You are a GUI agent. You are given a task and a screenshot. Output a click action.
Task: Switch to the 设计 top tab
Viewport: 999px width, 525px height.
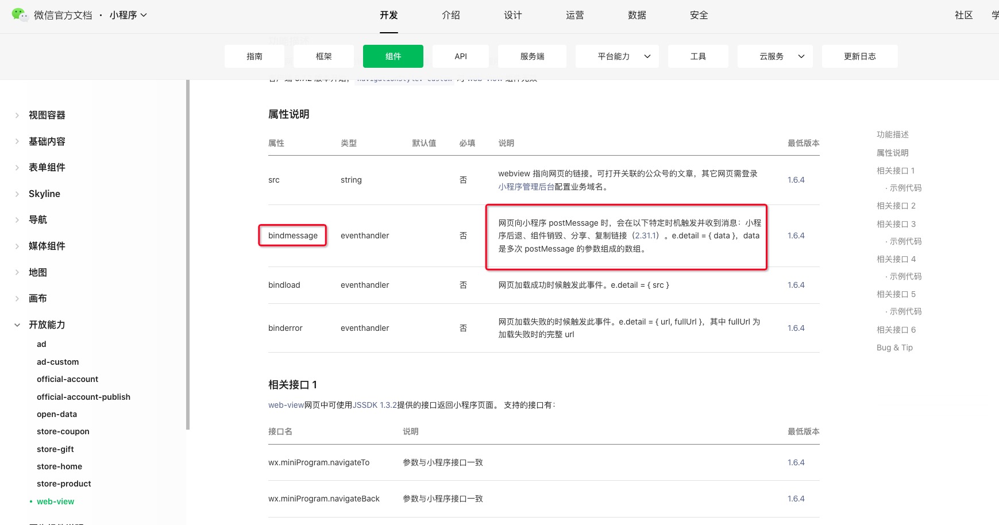(x=512, y=16)
